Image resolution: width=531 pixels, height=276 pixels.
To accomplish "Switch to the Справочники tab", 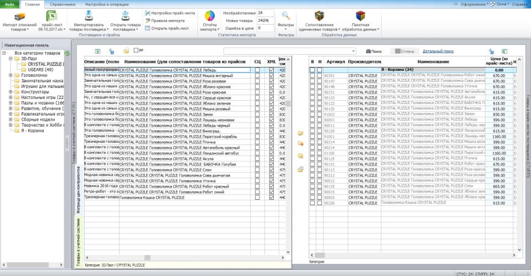I will coord(63,4).
